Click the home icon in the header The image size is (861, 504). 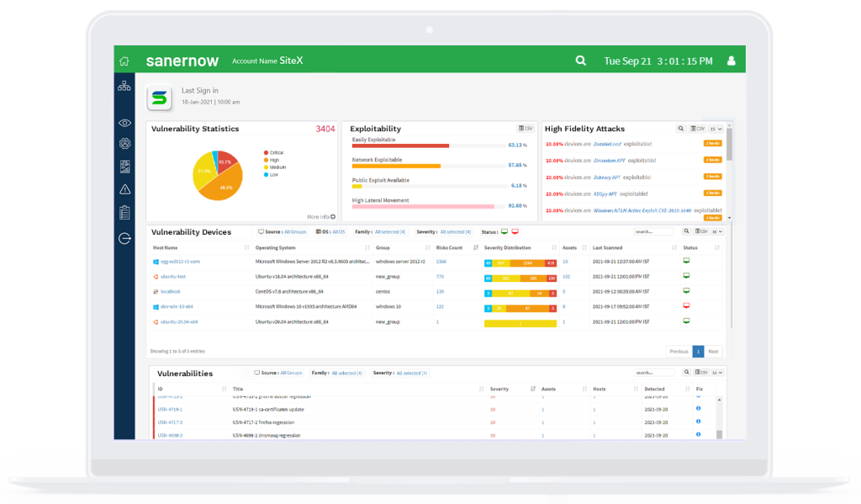point(124,61)
